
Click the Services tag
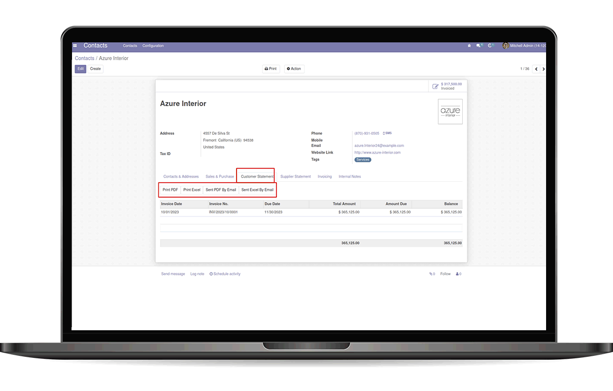pos(363,160)
